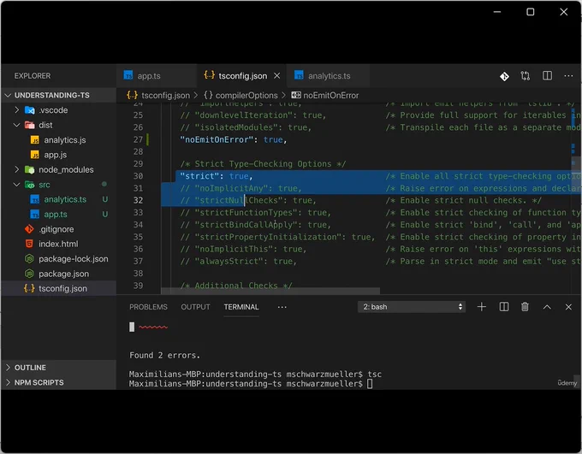Screen dimensions: 582x454
Task: Click "strictFunctionTypes" on line 33
Action: (247, 213)
